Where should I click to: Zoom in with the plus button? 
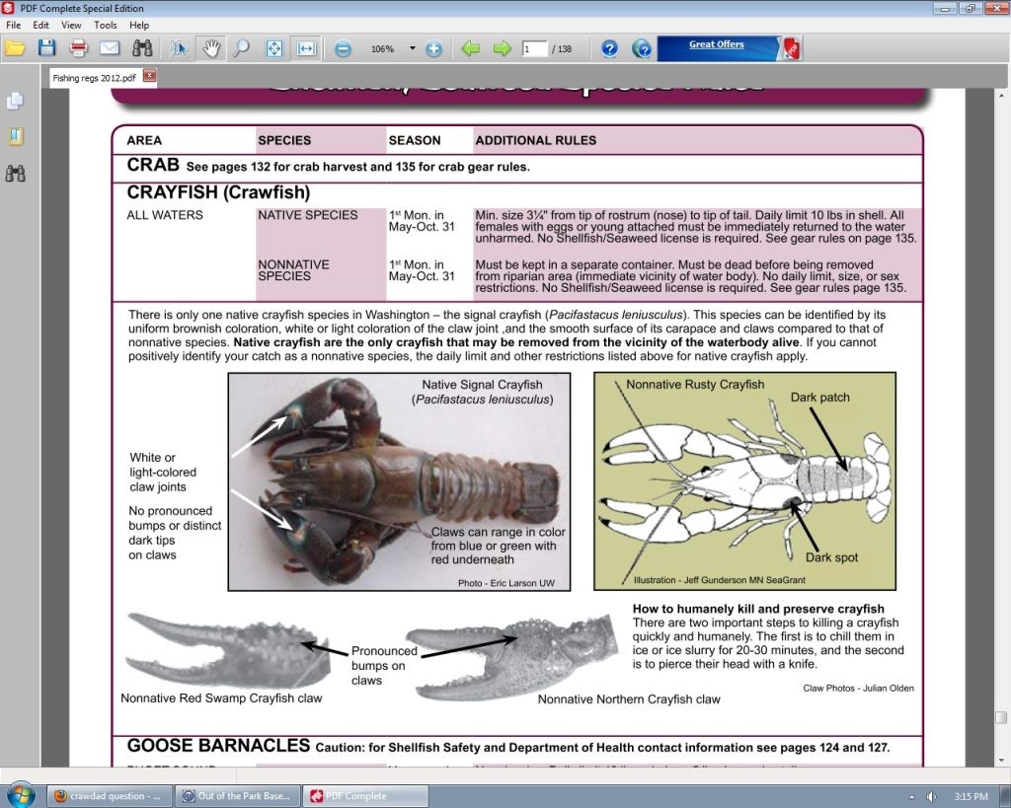(x=434, y=49)
